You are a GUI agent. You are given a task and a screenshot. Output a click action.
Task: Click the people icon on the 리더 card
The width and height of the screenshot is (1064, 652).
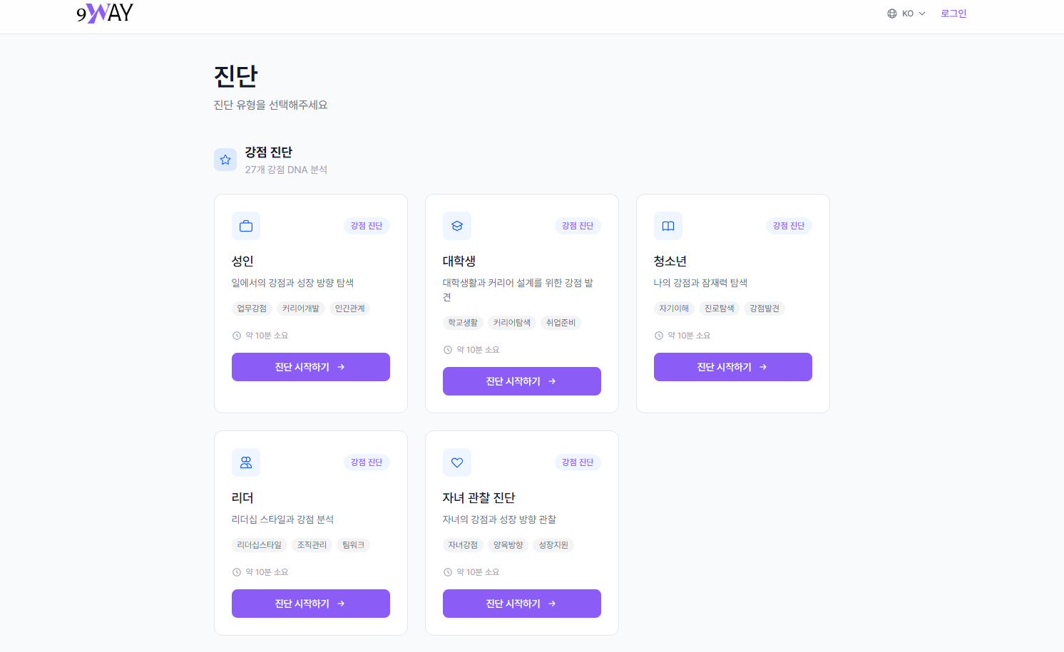245,462
